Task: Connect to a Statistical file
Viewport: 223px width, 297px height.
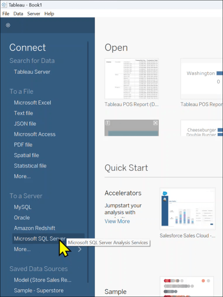Action: (30, 166)
